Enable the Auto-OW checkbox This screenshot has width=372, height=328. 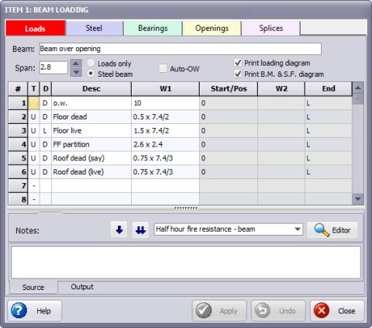tap(163, 69)
